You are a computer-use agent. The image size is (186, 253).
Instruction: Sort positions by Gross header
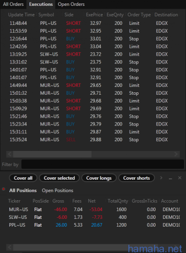point(58,201)
